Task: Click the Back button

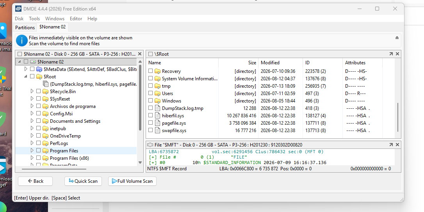Action: pyautogui.click(x=36, y=181)
